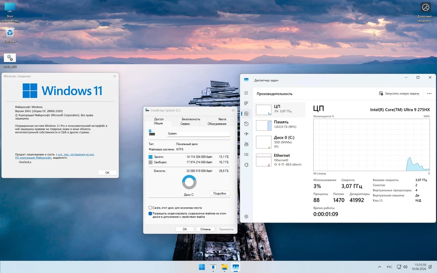Switch to the Квота tab

222,119
